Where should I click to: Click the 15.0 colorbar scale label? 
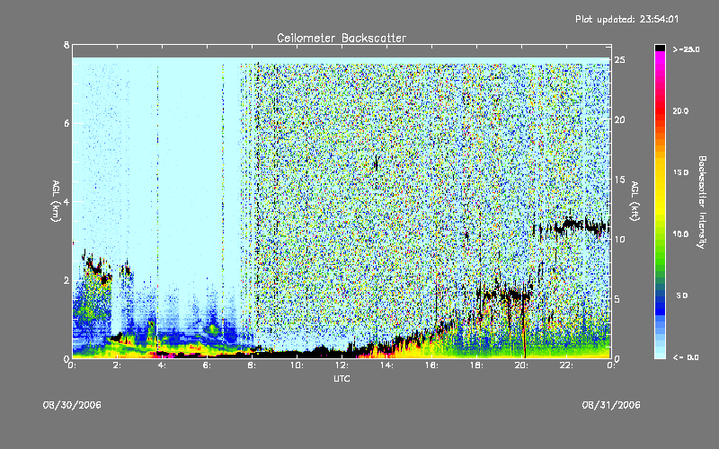coord(680,172)
